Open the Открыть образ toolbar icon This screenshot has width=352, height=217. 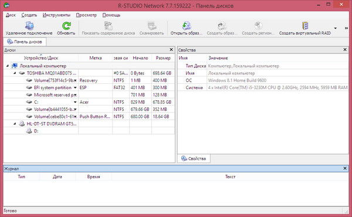click(x=187, y=26)
